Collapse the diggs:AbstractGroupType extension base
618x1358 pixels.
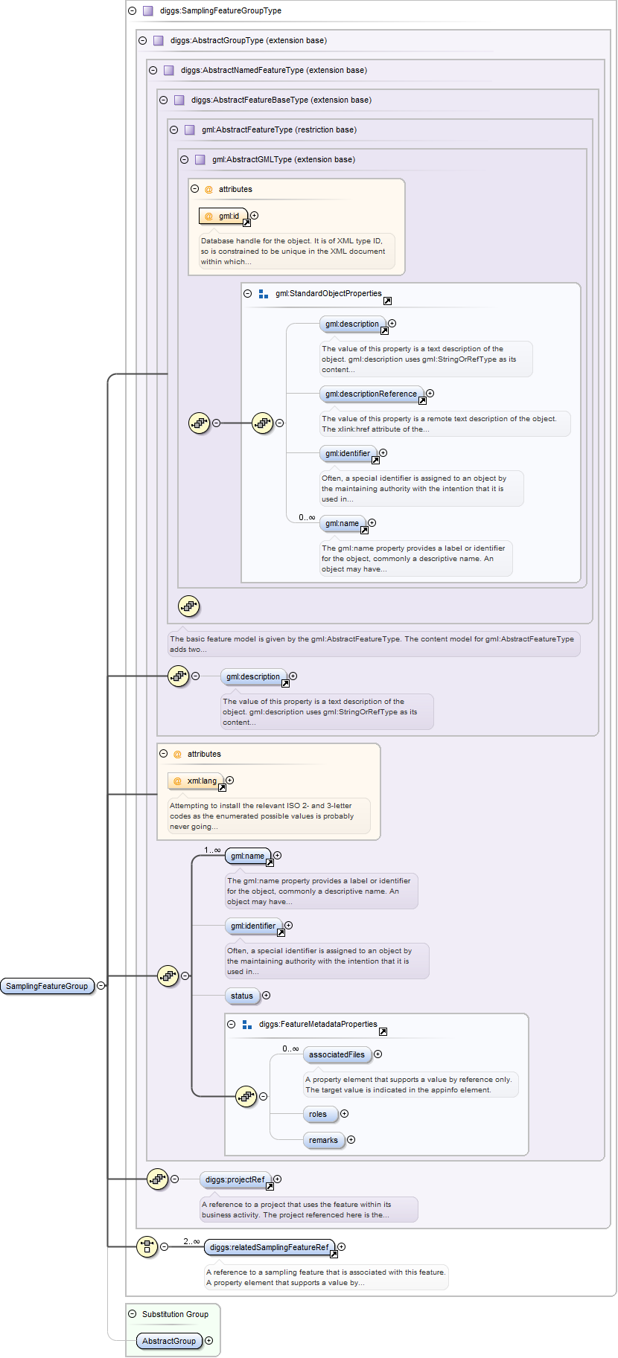tap(142, 41)
